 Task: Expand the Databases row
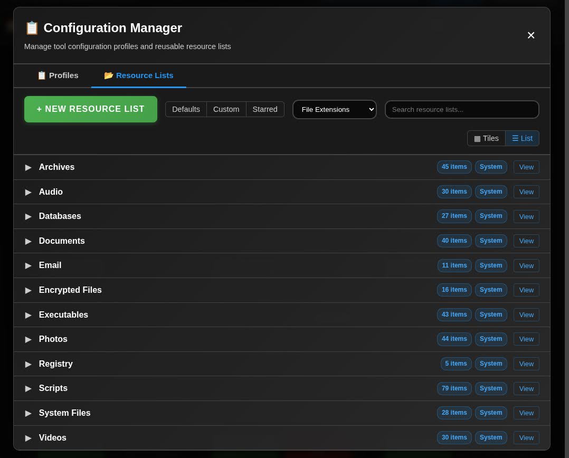tap(28, 216)
